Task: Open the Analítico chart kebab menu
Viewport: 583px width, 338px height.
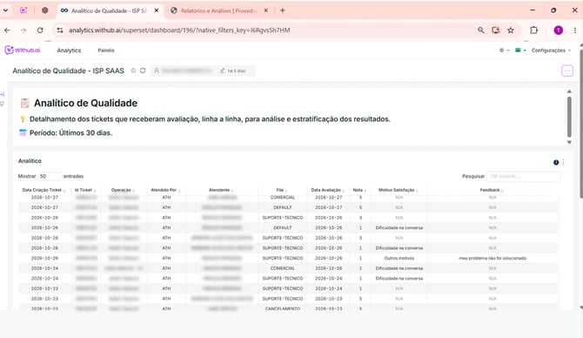Action: pos(563,162)
